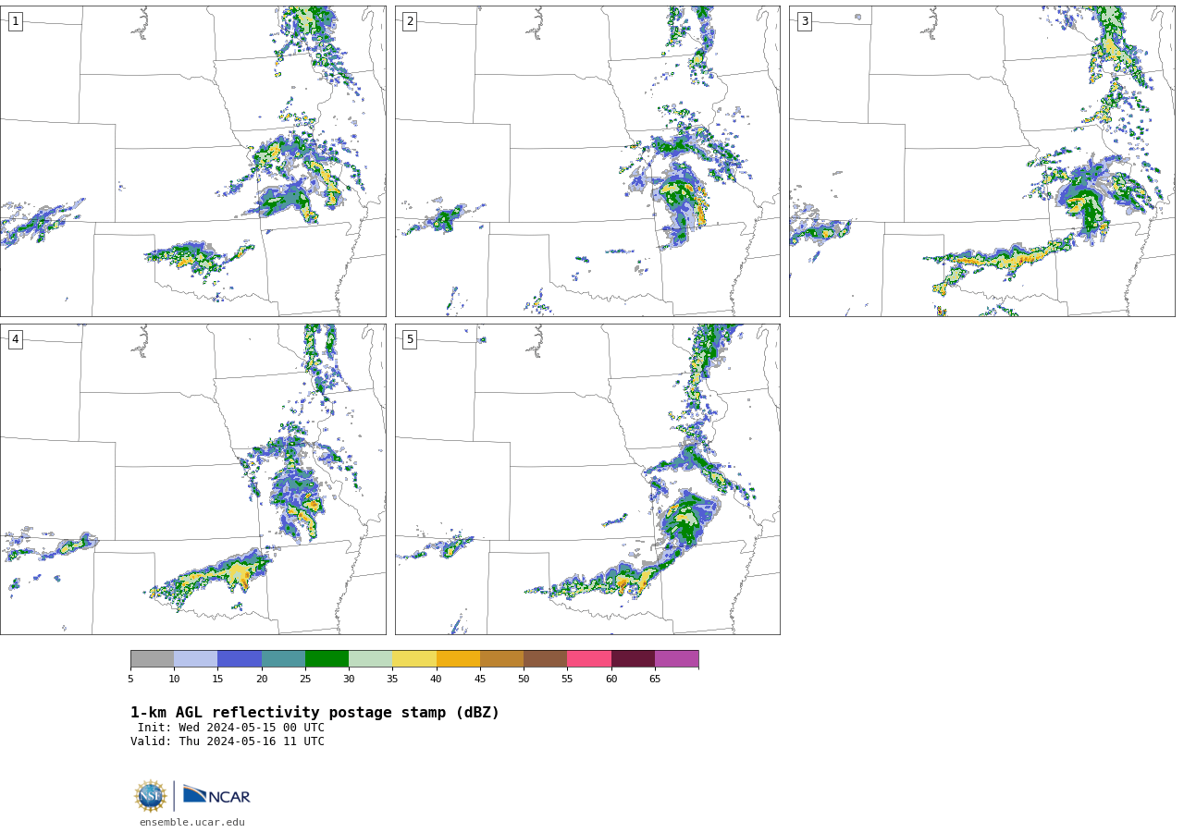Image resolution: width=1184 pixels, height=833 pixels.
Task: Open ensemble member 1 reflectivity map
Action: (192, 161)
